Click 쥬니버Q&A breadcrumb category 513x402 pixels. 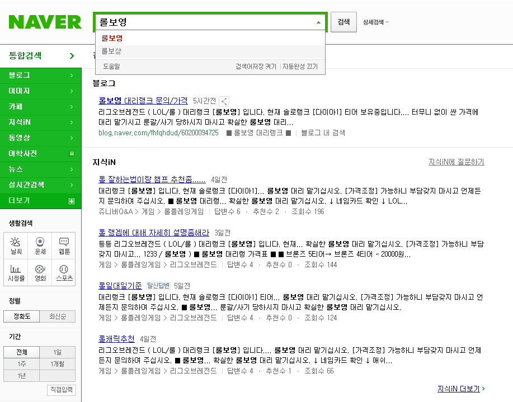pos(115,212)
